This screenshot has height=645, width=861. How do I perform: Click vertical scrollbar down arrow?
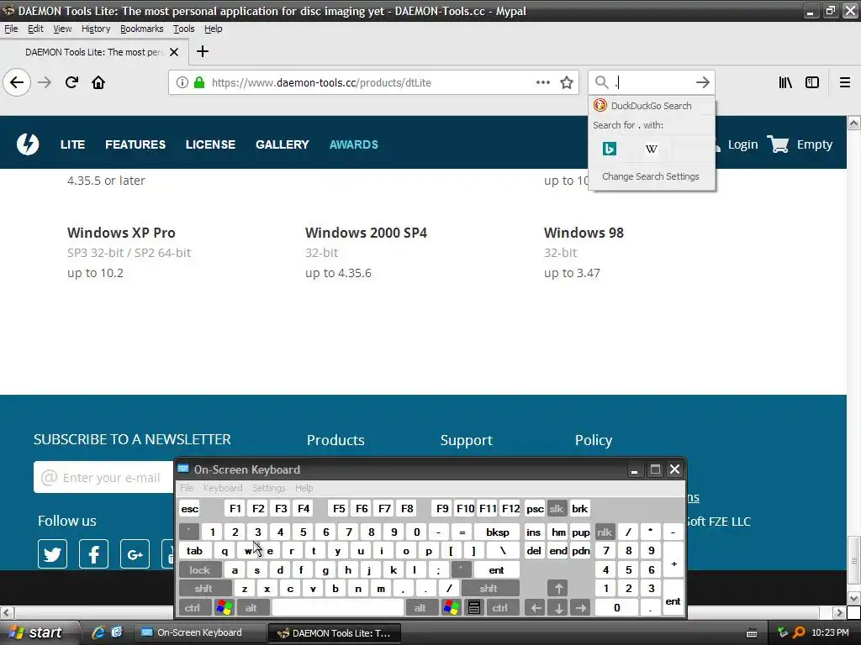pos(853,598)
